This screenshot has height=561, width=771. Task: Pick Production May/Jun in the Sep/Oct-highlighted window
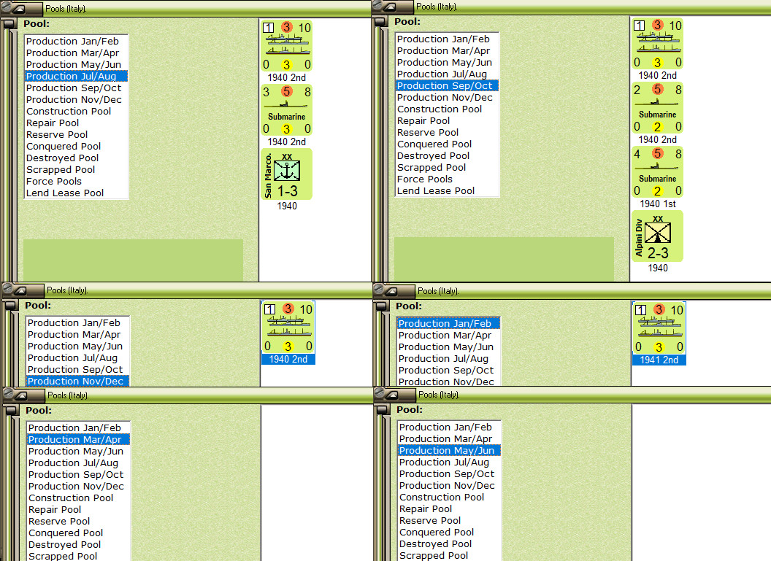[x=447, y=63]
